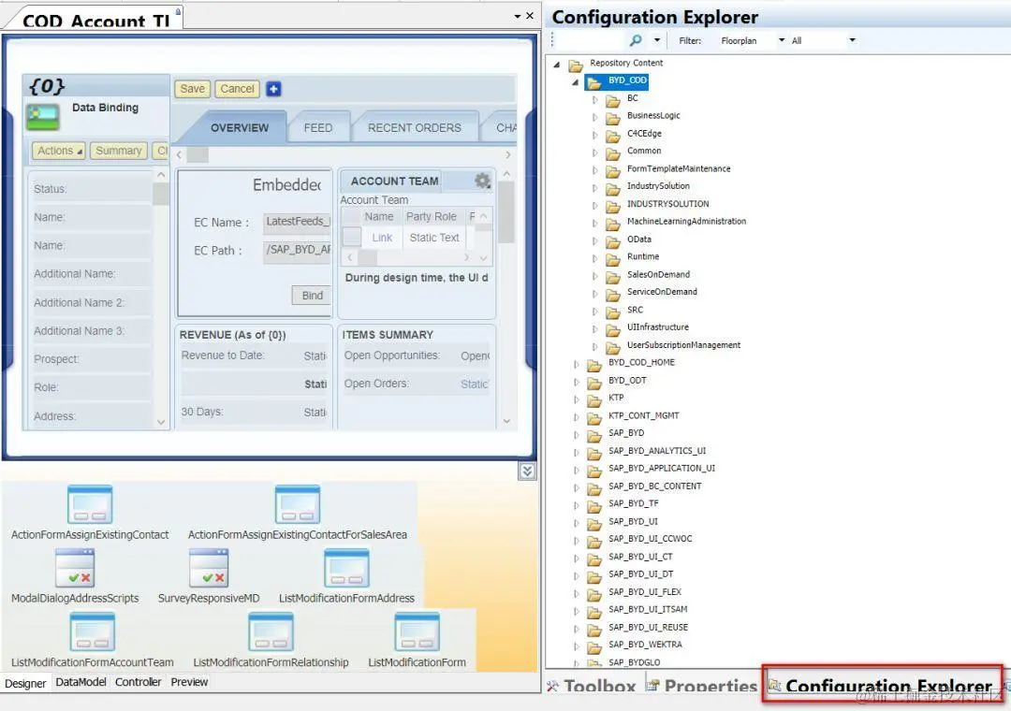This screenshot has width=1011, height=711.
Task: Open the ListModificationFormRelationship icon
Action: coord(271,631)
